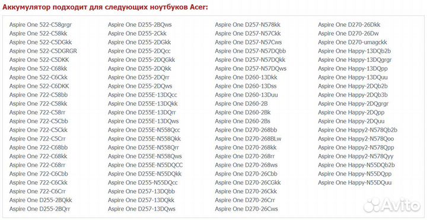Select "Aspire One D270-26Dw"
Viewport: 427px width, 220px height.
coord(348,33)
